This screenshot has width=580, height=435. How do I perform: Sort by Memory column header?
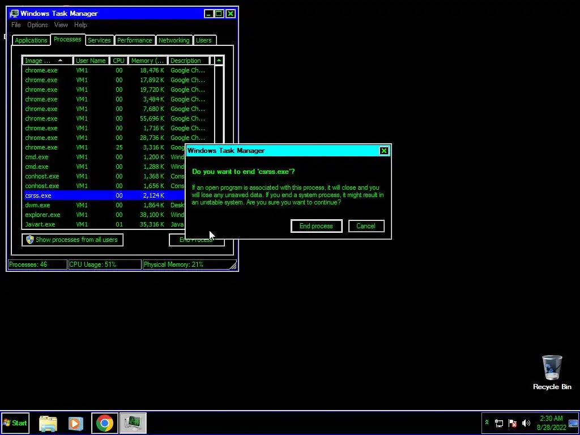pyautogui.click(x=148, y=61)
